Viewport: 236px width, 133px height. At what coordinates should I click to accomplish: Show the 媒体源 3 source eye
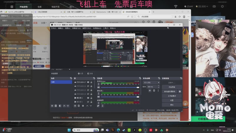coord(88,102)
